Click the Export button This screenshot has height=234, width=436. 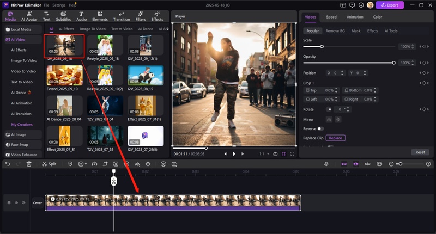coord(390,5)
